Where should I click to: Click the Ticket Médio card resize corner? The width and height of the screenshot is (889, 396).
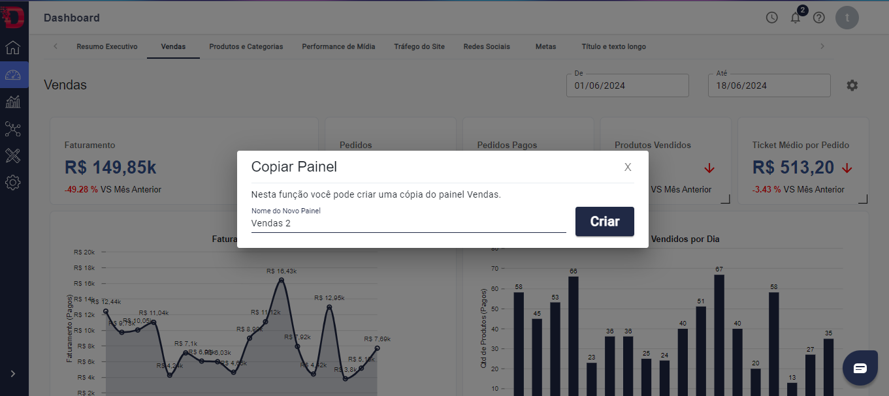coord(863,199)
